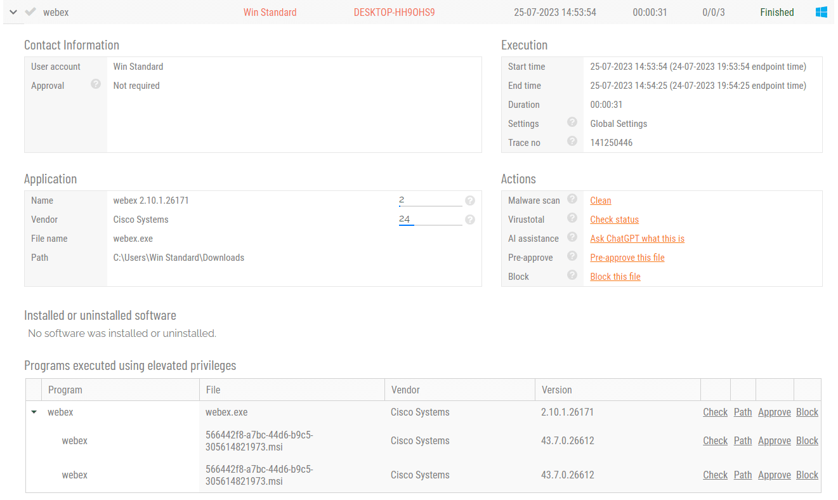The image size is (838, 500).
Task: Open the Clean malware scan link
Action: (601, 201)
